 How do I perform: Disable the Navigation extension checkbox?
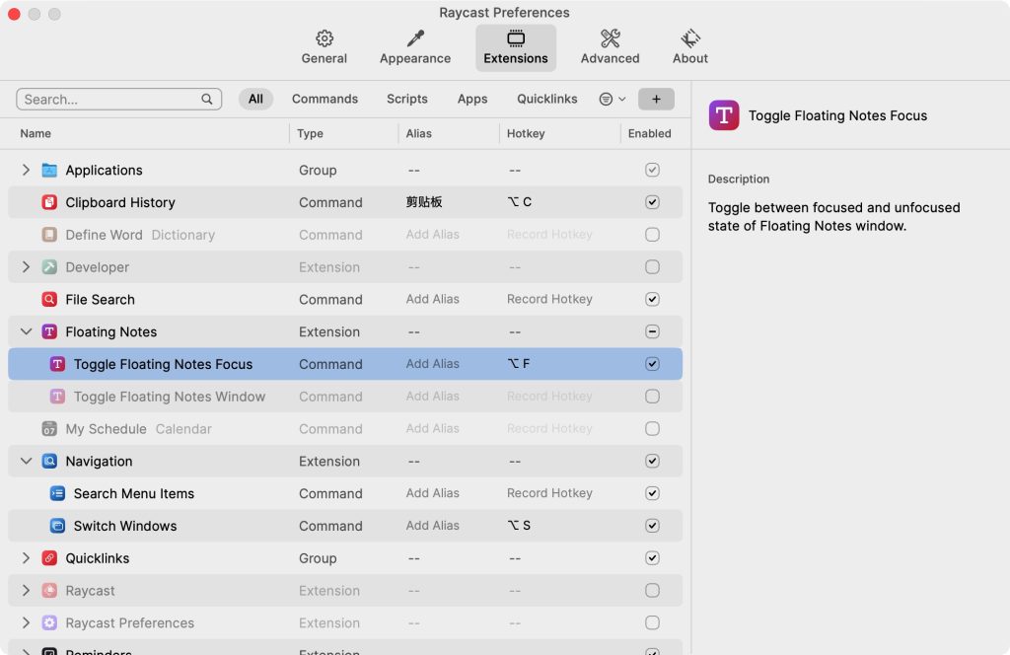click(652, 461)
